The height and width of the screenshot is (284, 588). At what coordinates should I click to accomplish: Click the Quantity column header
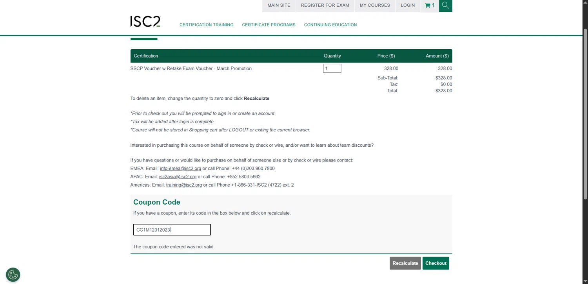[x=332, y=56]
